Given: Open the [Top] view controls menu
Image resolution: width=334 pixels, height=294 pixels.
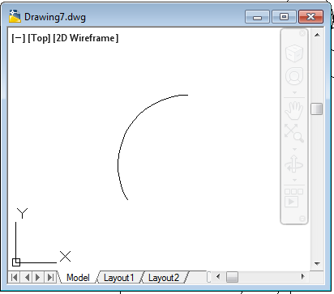Looking at the screenshot, I should tap(39, 38).
